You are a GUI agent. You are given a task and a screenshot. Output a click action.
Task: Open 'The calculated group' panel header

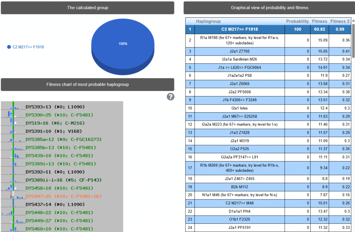pyautogui.click(x=87, y=8)
